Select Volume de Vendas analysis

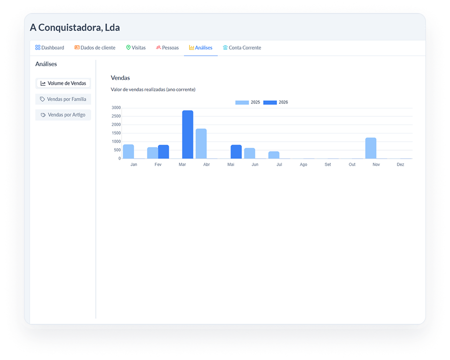point(63,83)
